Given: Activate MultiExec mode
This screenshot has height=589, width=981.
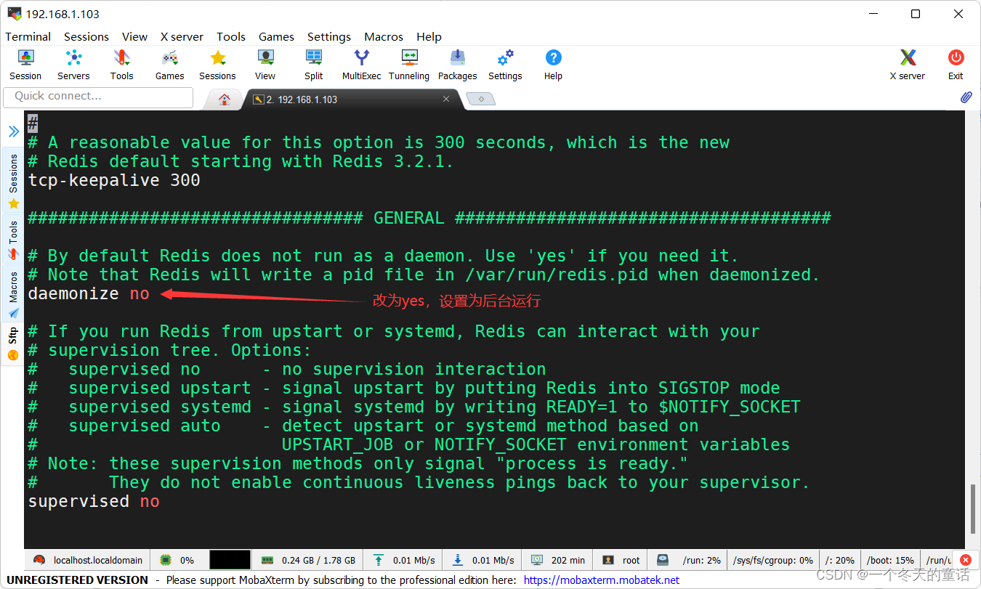Looking at the screenshot, I should click(x=361, y=64).
